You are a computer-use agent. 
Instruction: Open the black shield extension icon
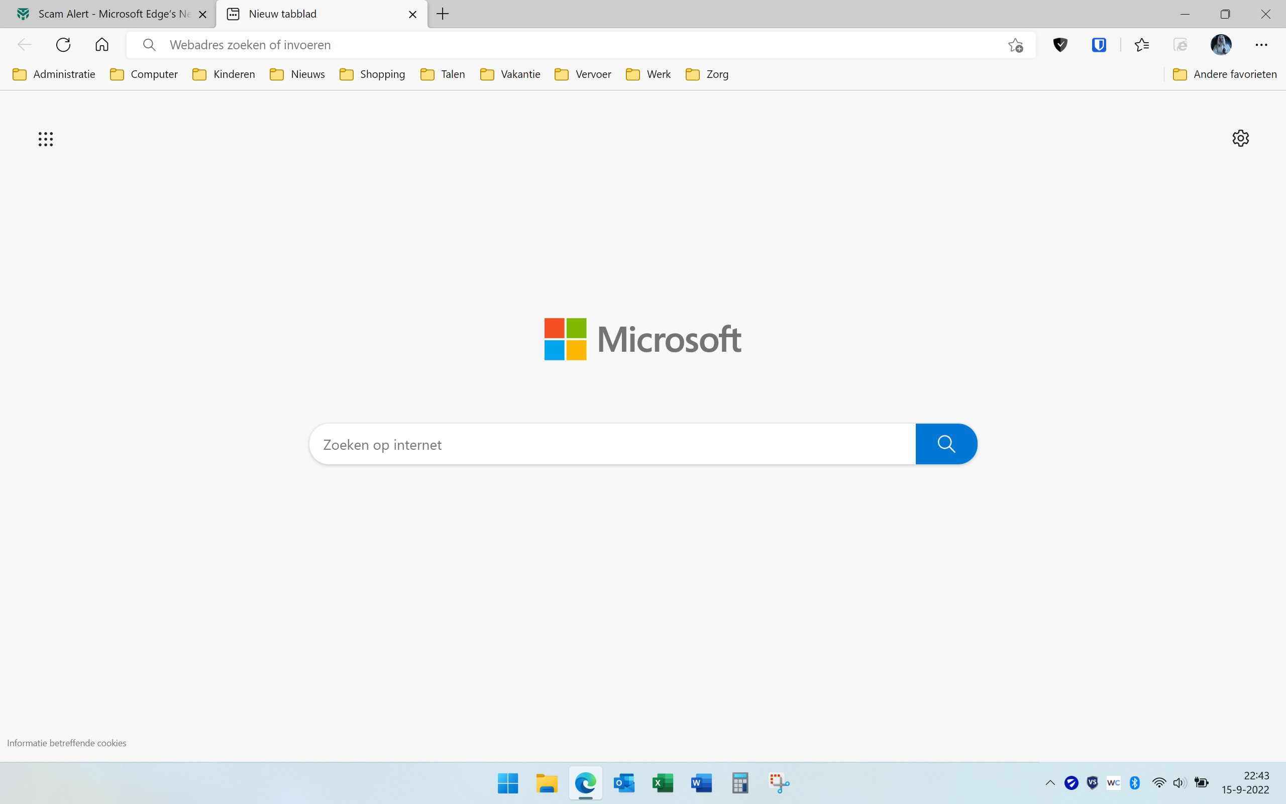[1060, 45]
